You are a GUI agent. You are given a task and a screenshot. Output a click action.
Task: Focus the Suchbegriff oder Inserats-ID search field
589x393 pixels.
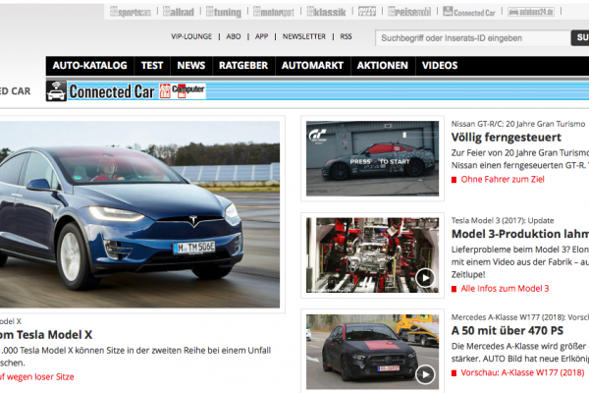tap(473, 38)
